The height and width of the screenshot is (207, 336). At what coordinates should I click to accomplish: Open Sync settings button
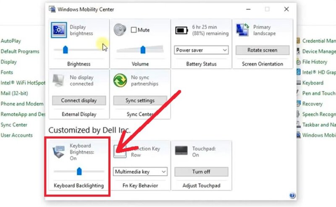[x=140, y=100]
